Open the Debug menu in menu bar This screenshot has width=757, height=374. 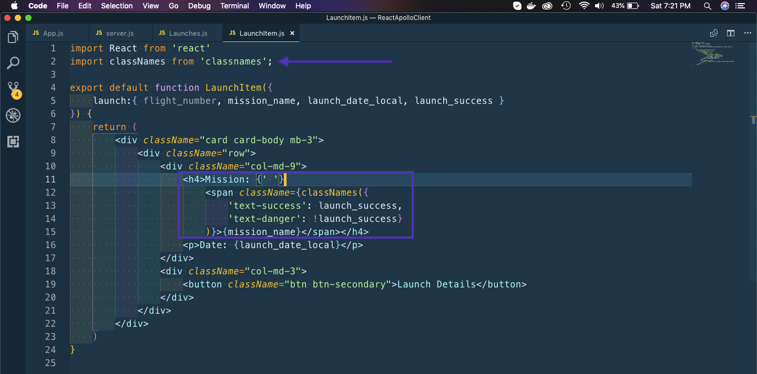point(199,6)
